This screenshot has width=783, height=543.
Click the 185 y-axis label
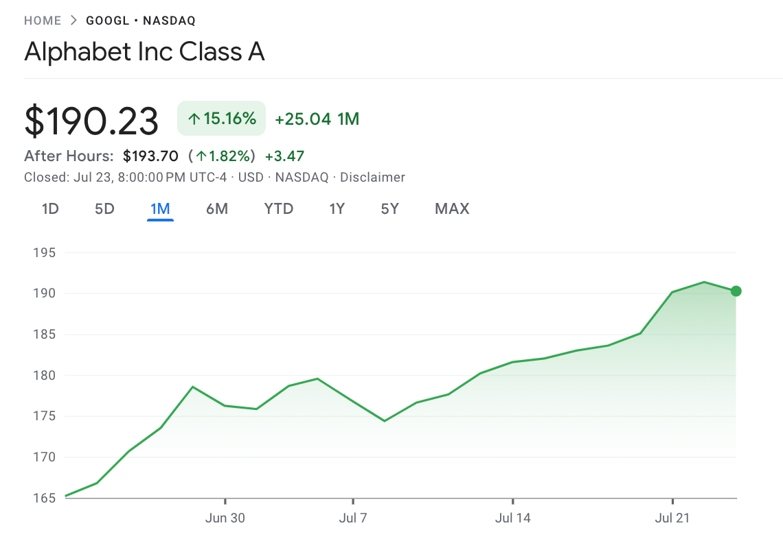pyautogui.click(x=45, y=334)
